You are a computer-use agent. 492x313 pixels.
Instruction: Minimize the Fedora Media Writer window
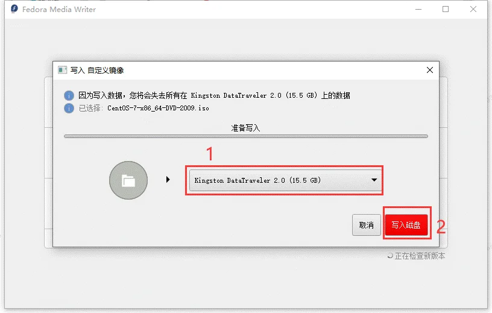pyautogui.click(x=418, y=10)
